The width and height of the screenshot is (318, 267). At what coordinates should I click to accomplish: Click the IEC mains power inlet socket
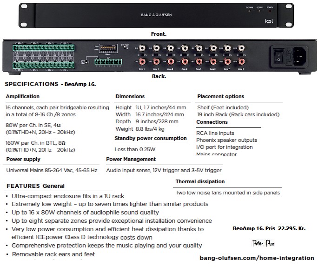(x=299, y=56)
